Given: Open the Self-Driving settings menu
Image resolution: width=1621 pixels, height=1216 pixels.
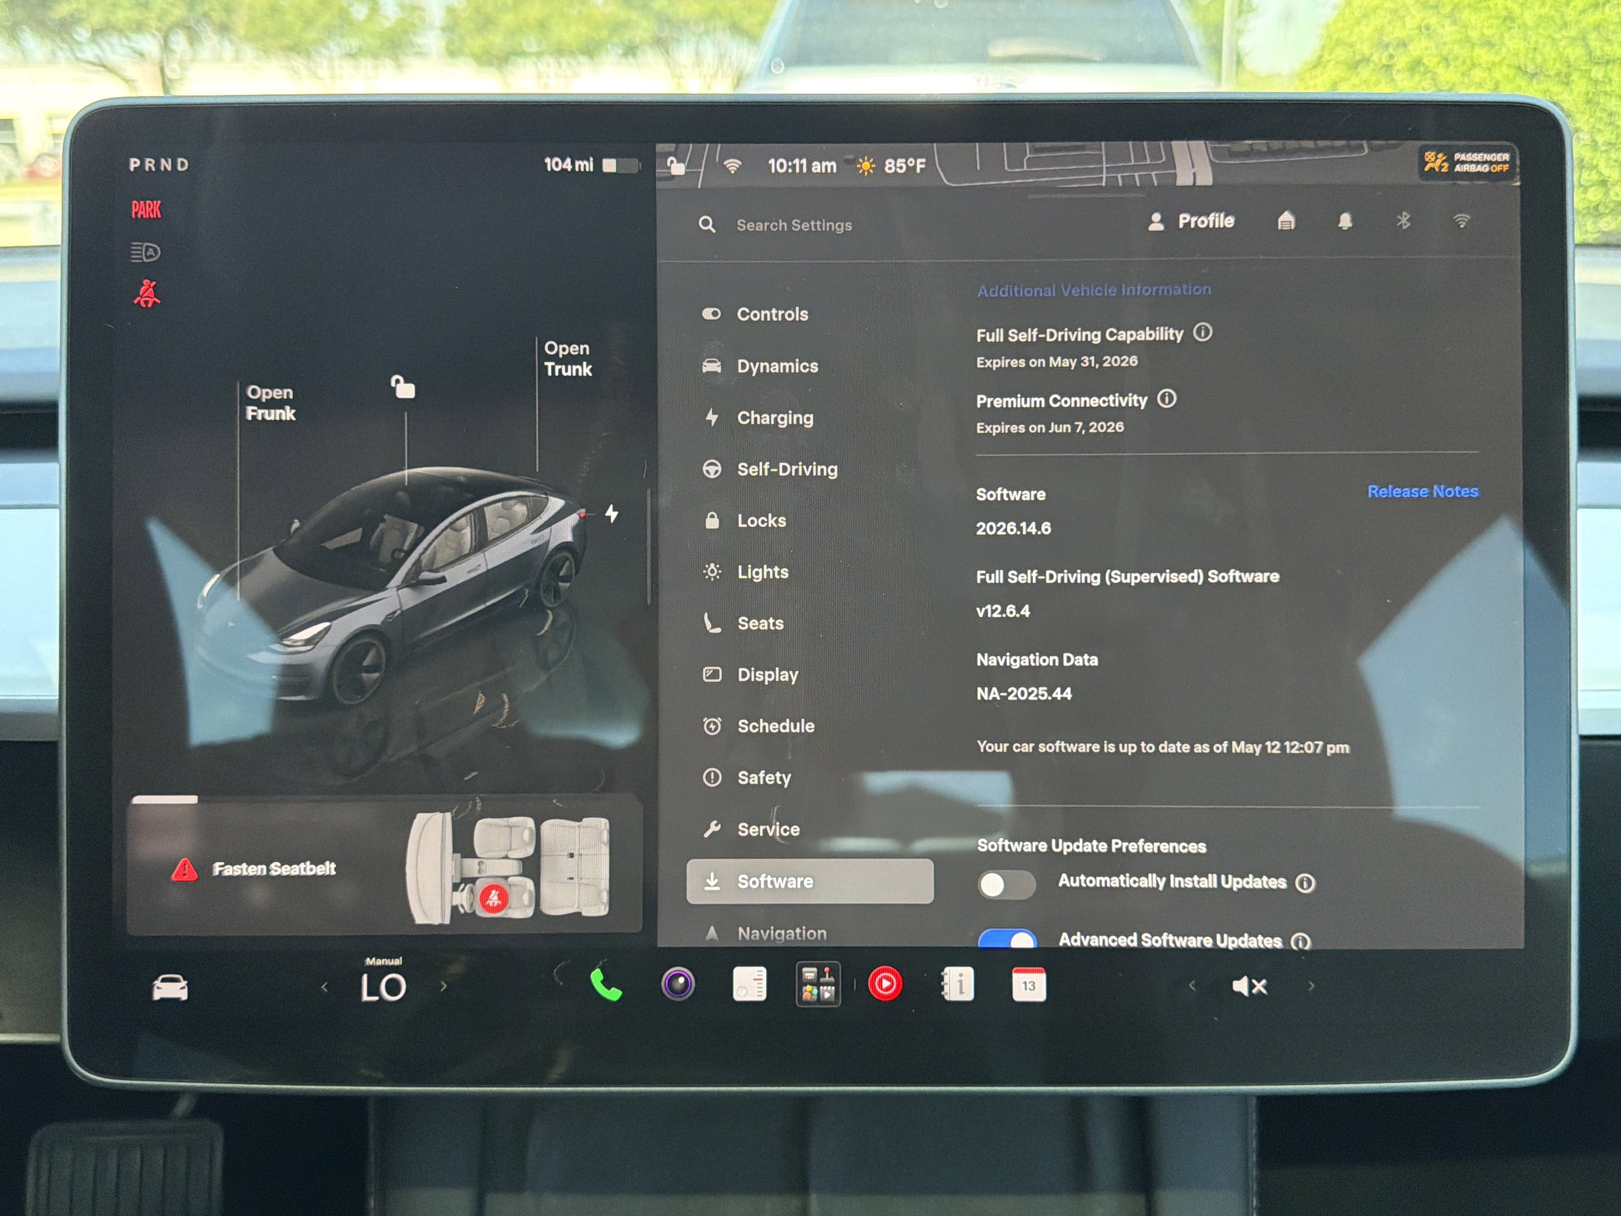Looking at the screenshot, I should pyautogui.click(x=810, y=468).
